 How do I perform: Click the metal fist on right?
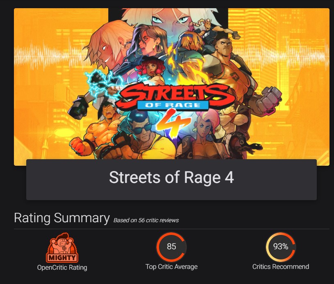(x=269, y=101)
